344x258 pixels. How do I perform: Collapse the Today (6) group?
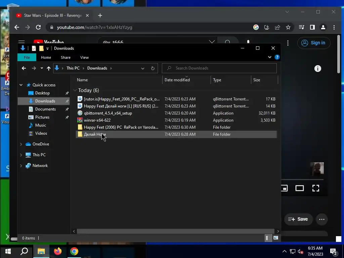(x=75, y=90)
